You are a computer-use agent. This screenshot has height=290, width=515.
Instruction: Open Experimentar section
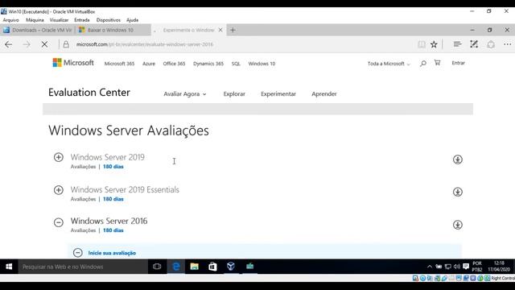coord(278,94)
